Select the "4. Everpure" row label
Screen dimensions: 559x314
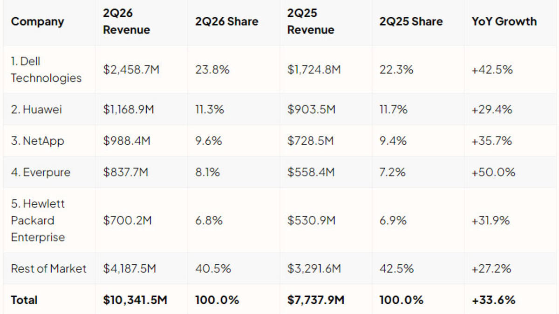coord(41,172)
